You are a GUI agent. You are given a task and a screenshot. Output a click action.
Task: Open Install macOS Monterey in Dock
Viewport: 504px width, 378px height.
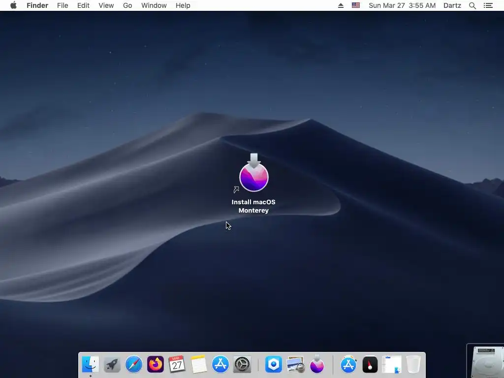pyautogui.click(x=317, y=364)
